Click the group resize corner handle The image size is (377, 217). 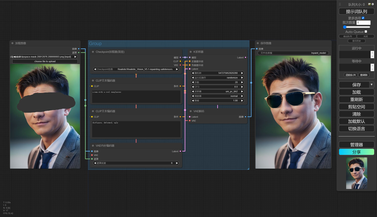(x=248, y=169)
